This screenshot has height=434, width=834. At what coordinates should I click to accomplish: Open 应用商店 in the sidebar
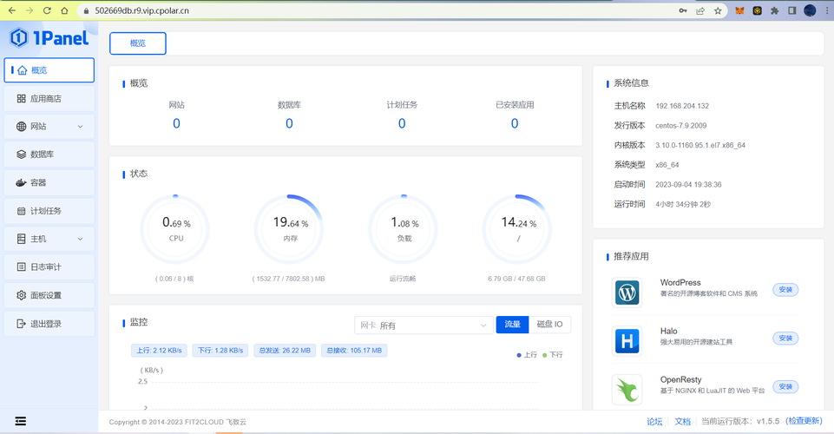pos(49,99)
